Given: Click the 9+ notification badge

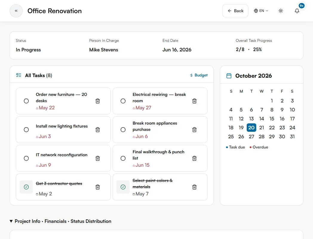Looking at the screenshot, I should click(x=301, y=6).
